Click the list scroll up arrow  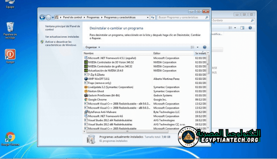[x=208, y=53]
